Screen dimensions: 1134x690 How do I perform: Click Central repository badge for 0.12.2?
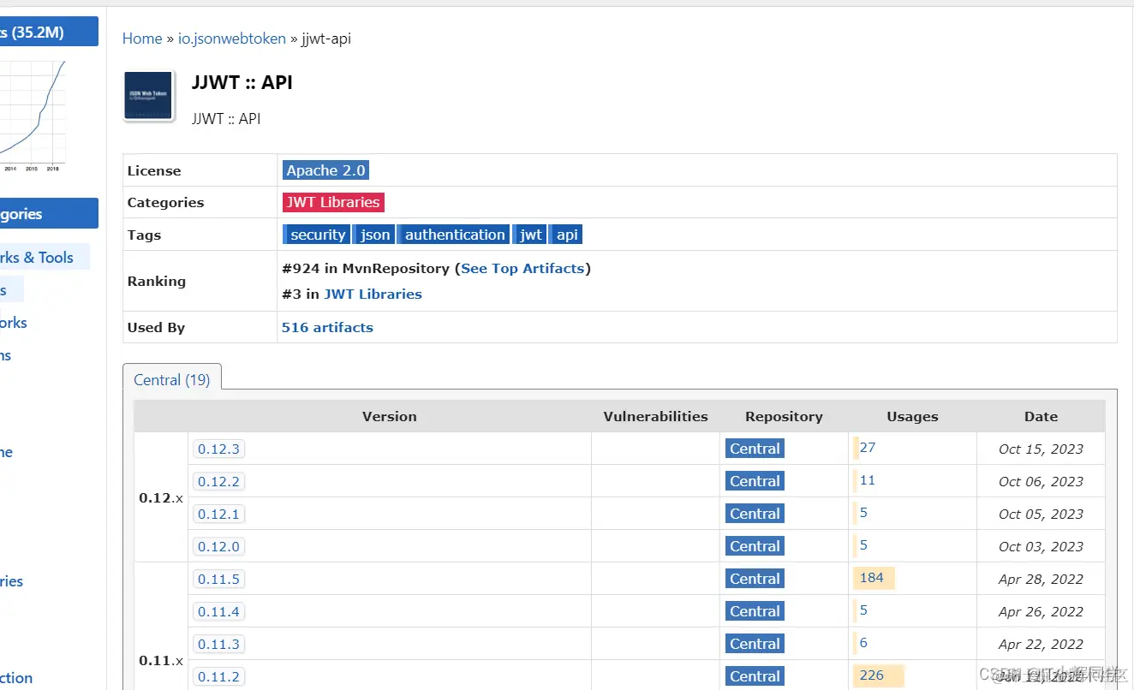(x=755, y=481)
